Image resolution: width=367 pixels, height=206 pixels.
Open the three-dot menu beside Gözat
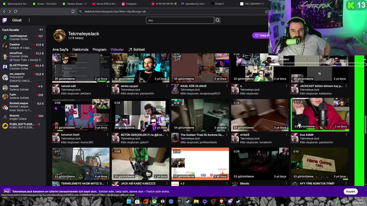29,20
